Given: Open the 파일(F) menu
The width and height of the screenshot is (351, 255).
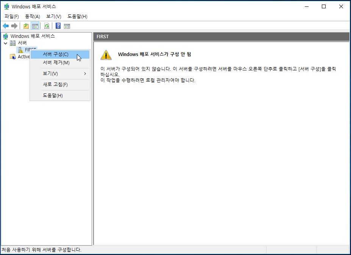Looking at the screenshot, I should click(12, 16).
